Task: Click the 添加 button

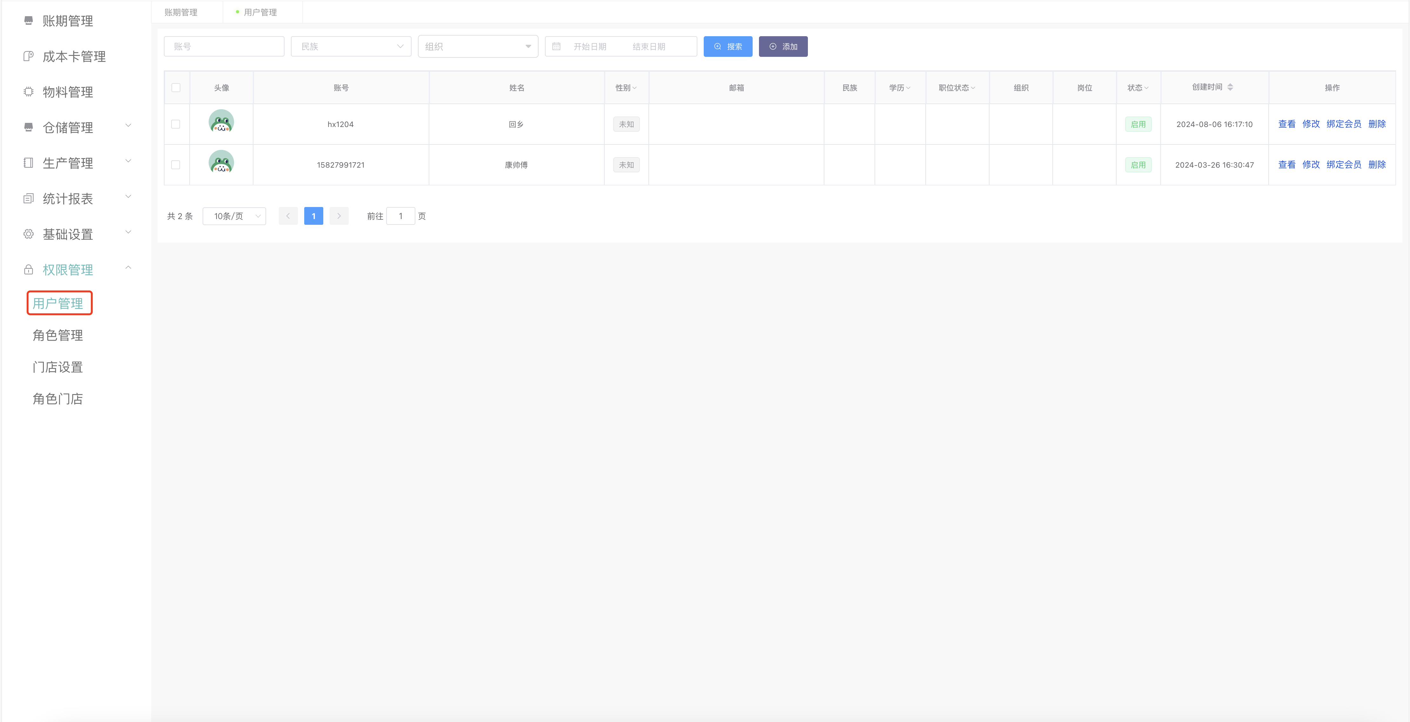Action: tap(783, 47)
